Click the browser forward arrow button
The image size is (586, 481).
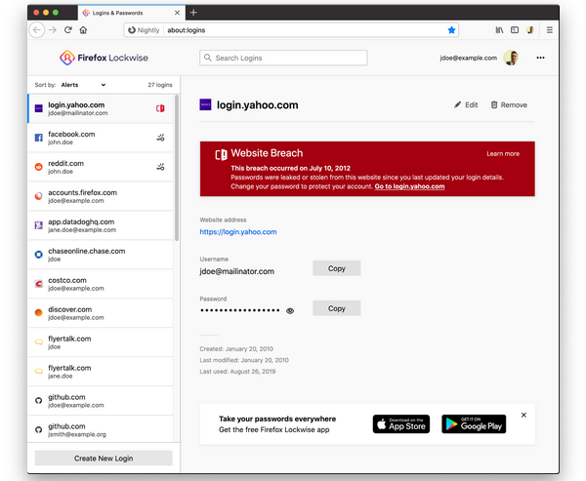53,30
